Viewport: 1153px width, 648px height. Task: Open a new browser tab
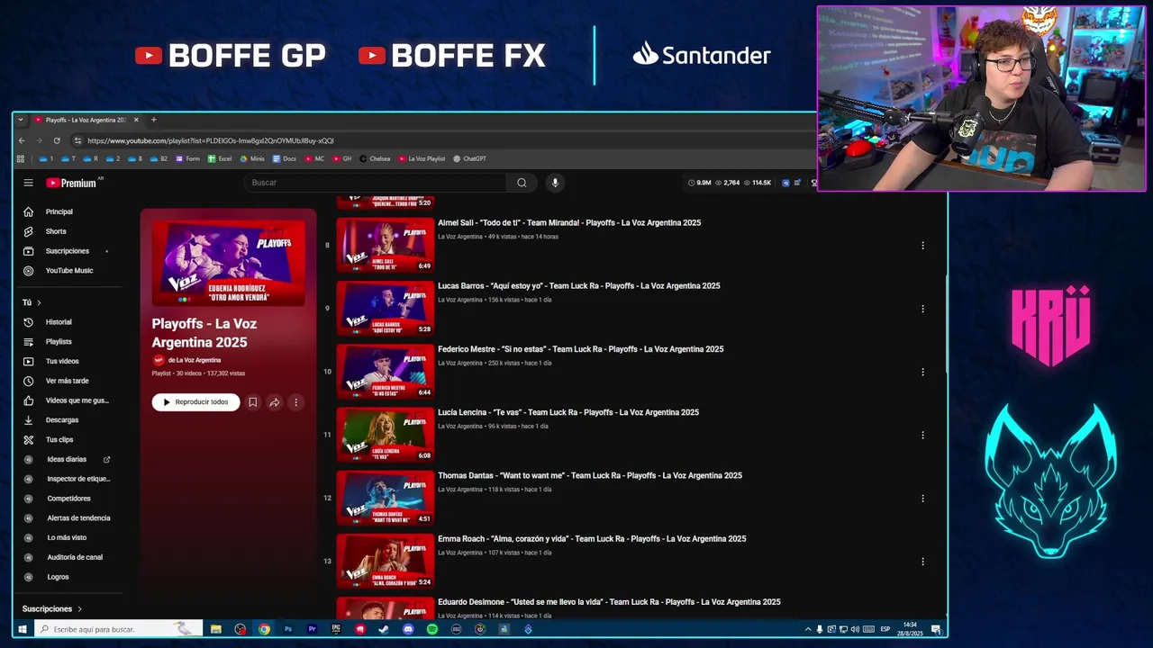pyautogui.click(x=153, y=120)
